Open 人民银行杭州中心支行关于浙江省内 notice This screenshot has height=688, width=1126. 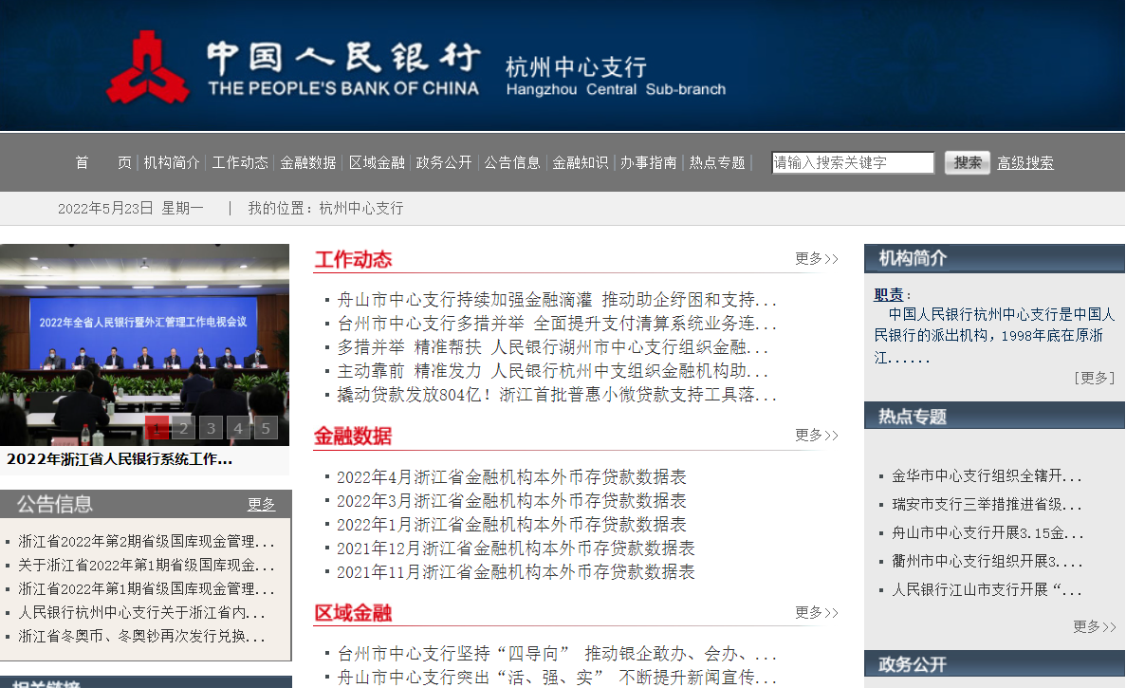[x=141, y=613]
